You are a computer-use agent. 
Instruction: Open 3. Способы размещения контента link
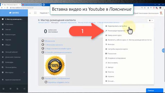pyautogui.click(x=58, y=52)
